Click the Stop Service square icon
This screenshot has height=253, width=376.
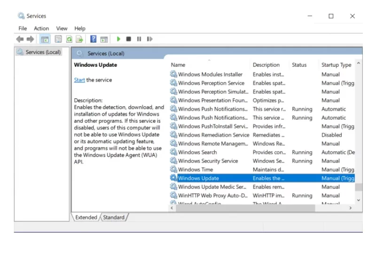(x=128, y=39)
